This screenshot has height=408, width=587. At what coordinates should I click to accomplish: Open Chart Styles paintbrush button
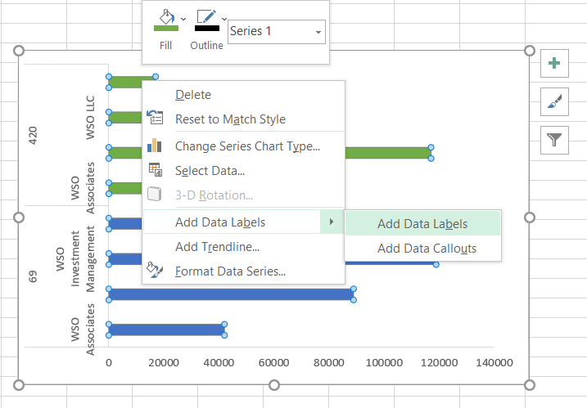tap(555, 102)
